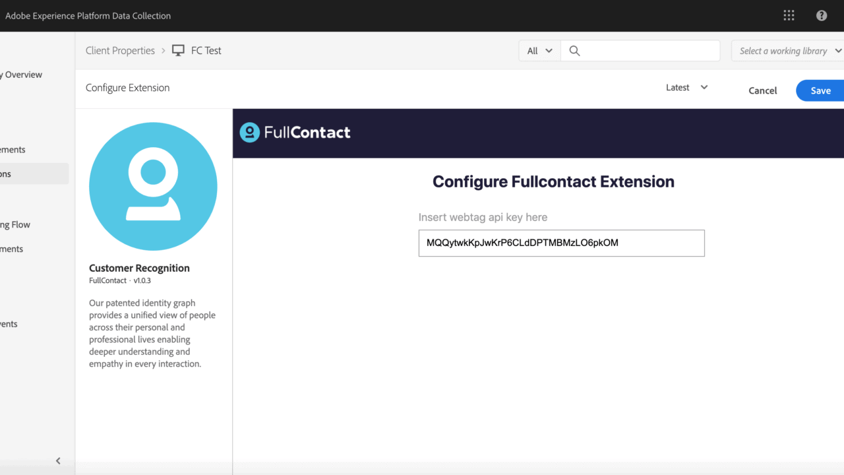Click into the webtag API key field
This screenshot has width=844, height=475.
coord(561,243)
